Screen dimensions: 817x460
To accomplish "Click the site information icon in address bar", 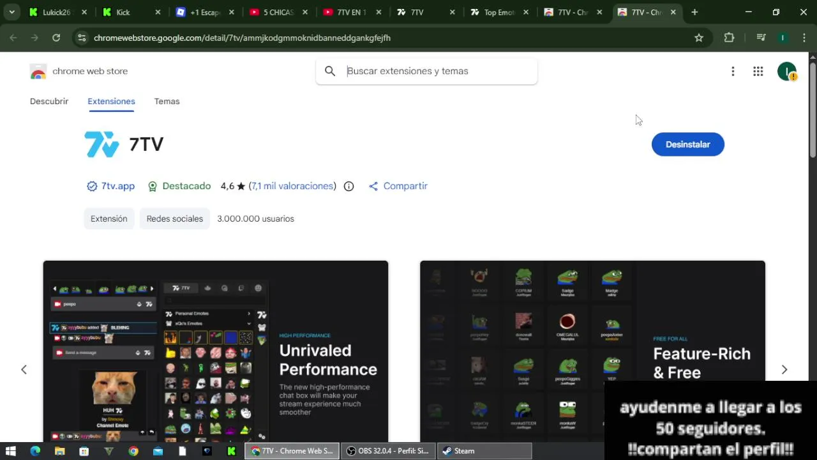I will pos(81,38).
